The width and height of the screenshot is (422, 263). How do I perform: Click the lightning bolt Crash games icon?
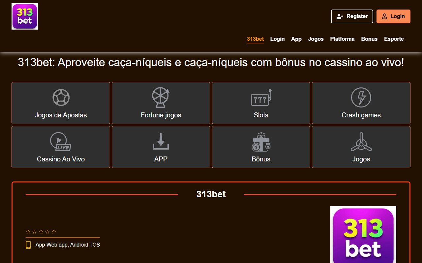[x=361, y=97]
